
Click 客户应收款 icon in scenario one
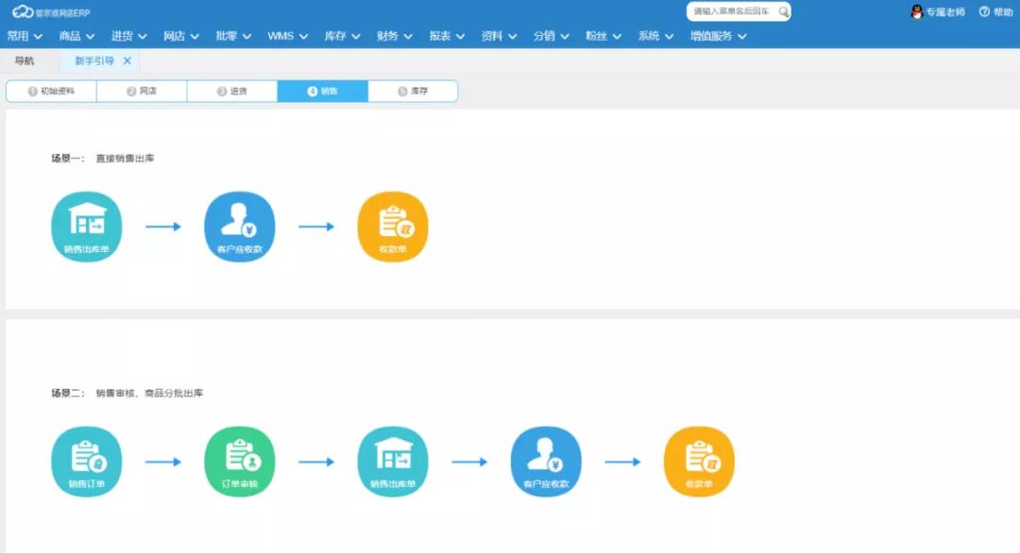[239, 226]
